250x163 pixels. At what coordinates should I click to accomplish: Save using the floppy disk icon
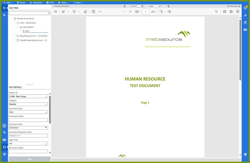(231, 12)
